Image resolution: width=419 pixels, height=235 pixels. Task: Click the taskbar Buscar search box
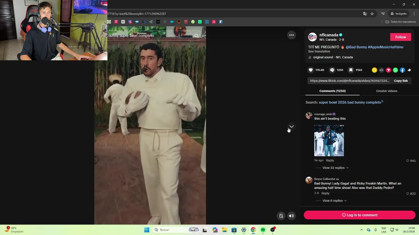176,230
